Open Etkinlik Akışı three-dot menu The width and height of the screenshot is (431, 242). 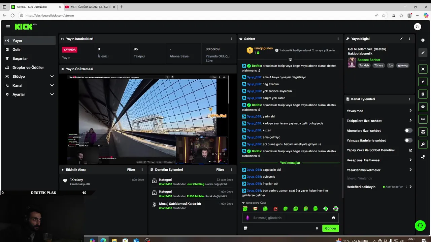[142, 170]
